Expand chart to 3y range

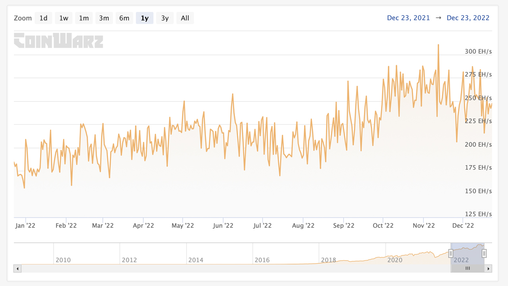(x=165, y=18)
